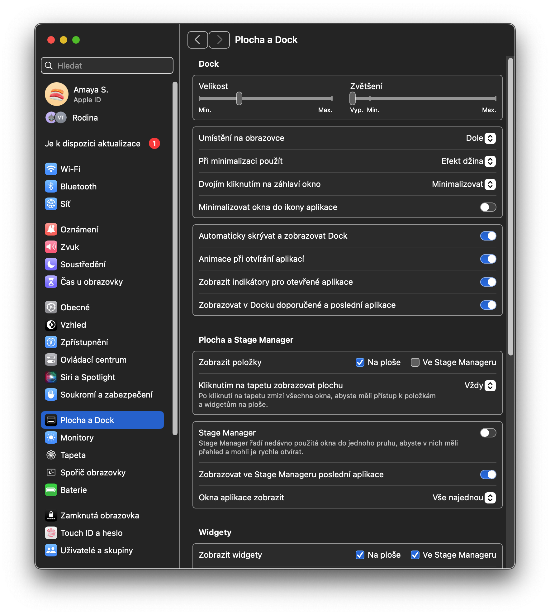The width and height of the screenshot is (550, 615).
Task: Turn off Animace při otvírání aplikací
Action: coord(488,259)
